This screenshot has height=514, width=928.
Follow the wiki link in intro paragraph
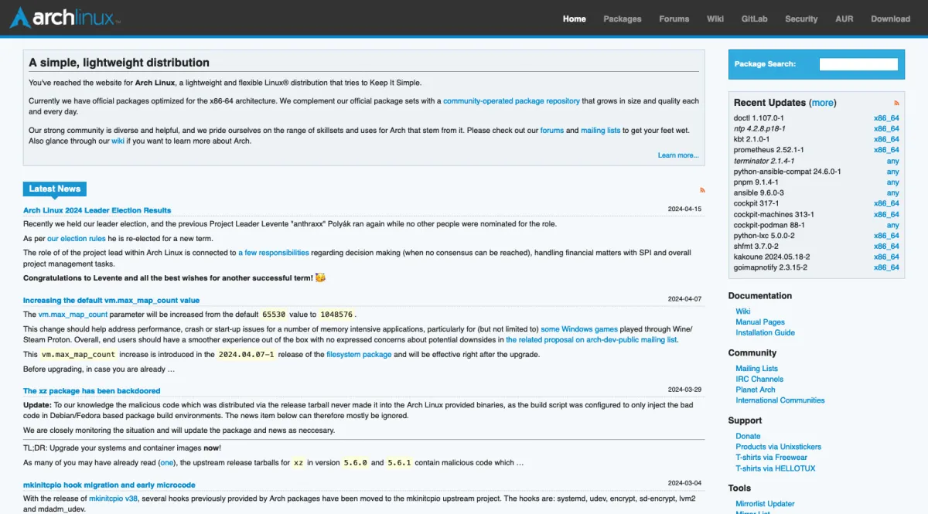pos(118,141)
